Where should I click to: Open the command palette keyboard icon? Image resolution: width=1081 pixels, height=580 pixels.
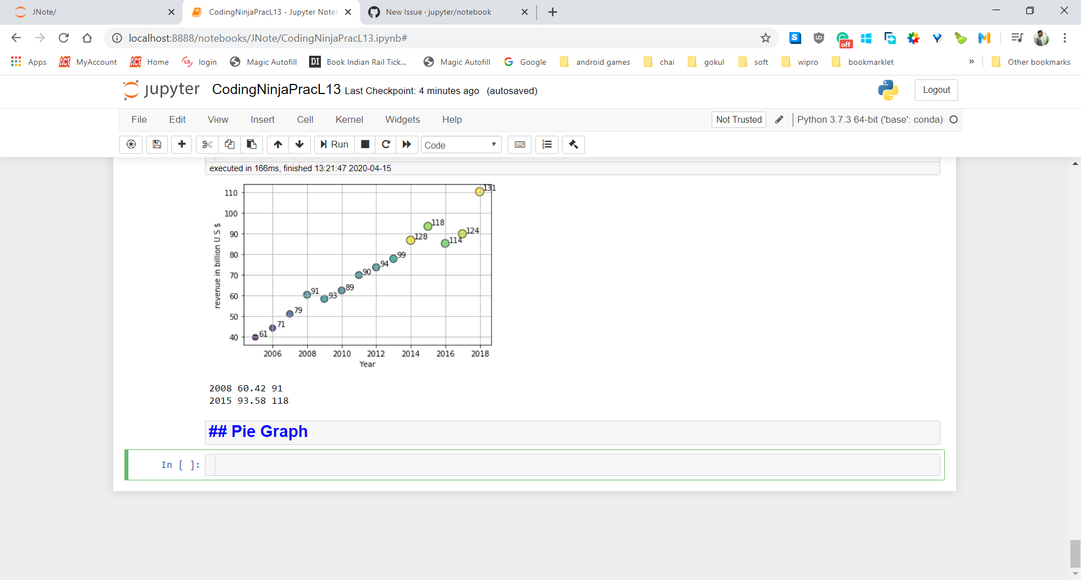[520, 145]
